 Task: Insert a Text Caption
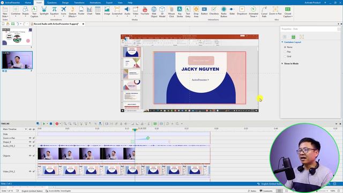(x=34, y=12)
